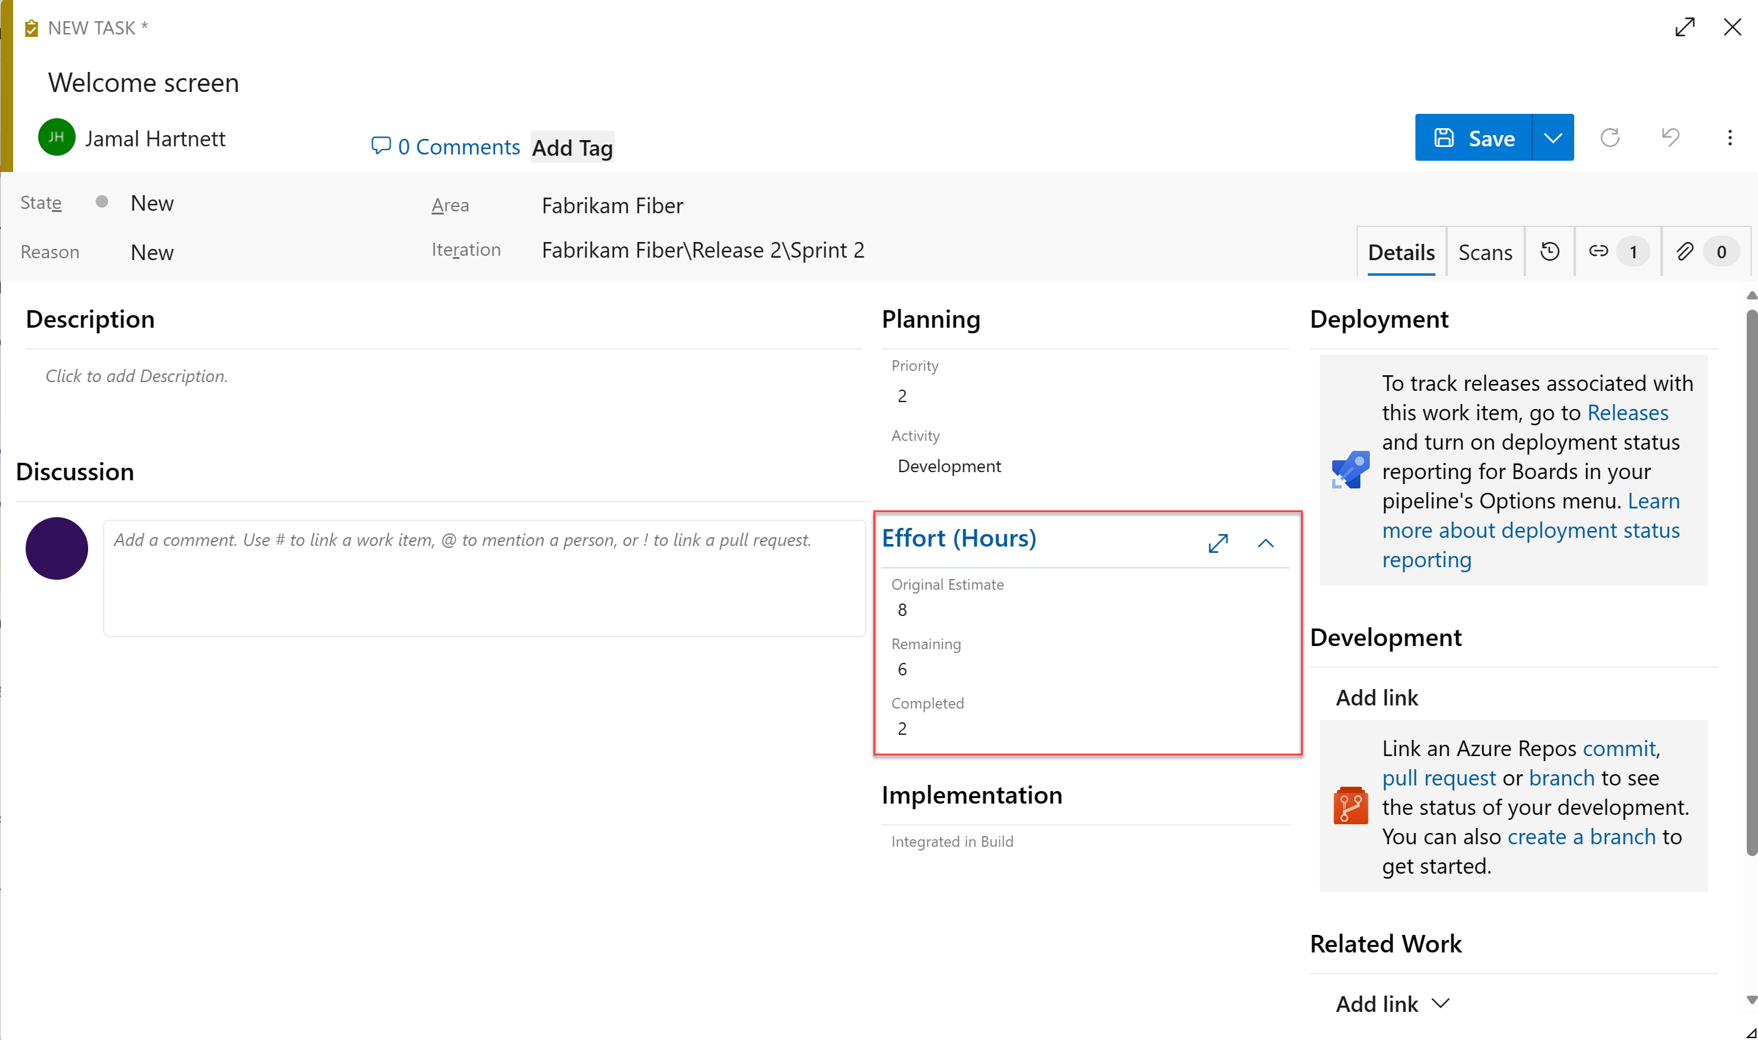Viewport: 1758px width, 1040px height.
Task: Toggle the State field from New
Action: [x=151, y=202]
